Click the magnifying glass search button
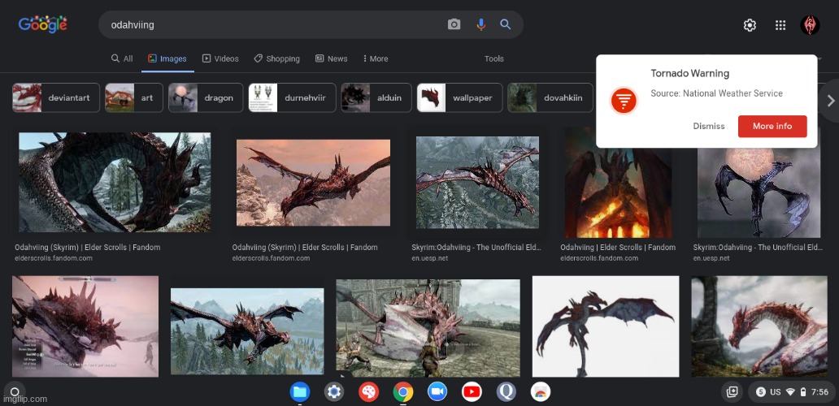839x406 pixels. (505, 24)
